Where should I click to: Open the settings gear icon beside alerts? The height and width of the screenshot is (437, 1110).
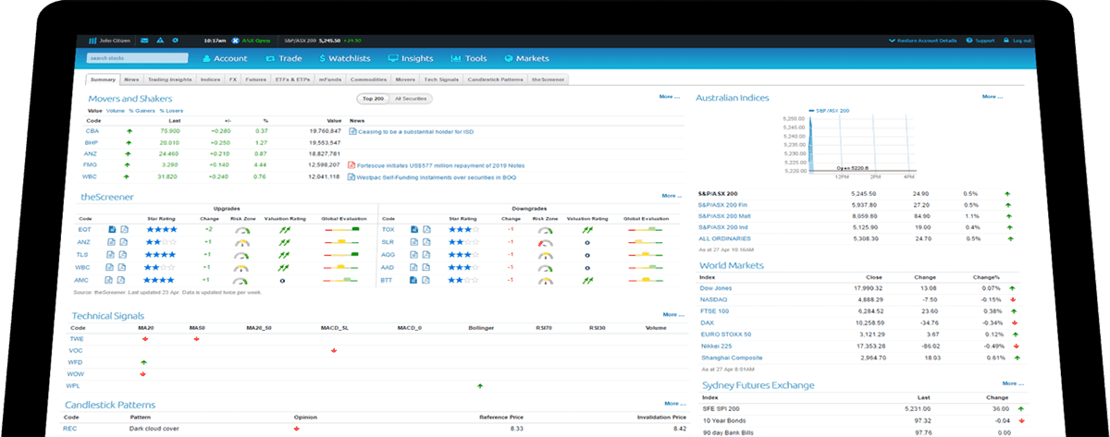[176, 41]
